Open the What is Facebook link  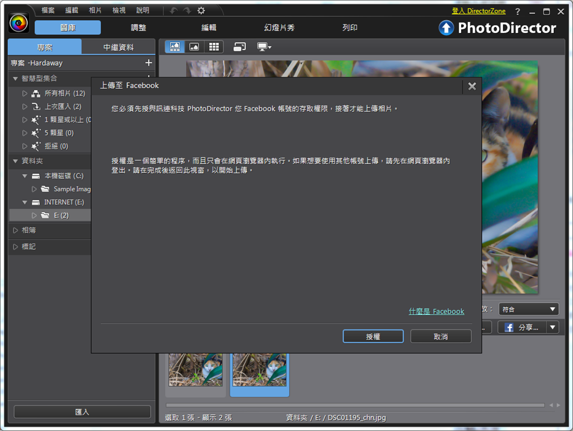(436, 311)
